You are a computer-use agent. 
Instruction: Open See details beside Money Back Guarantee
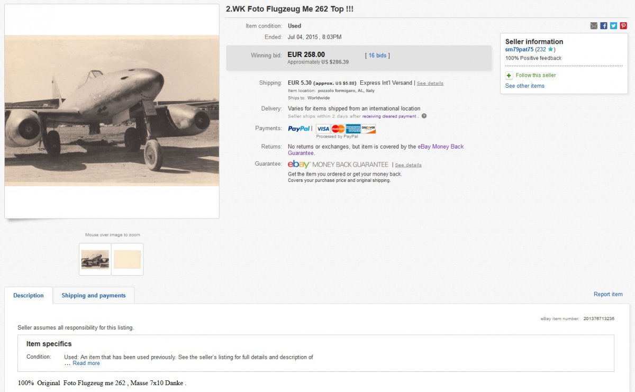coord(408,165)
